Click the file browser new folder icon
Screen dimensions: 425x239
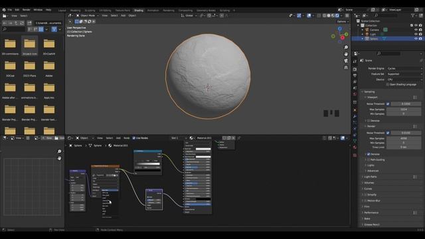[x=29, y=23]
